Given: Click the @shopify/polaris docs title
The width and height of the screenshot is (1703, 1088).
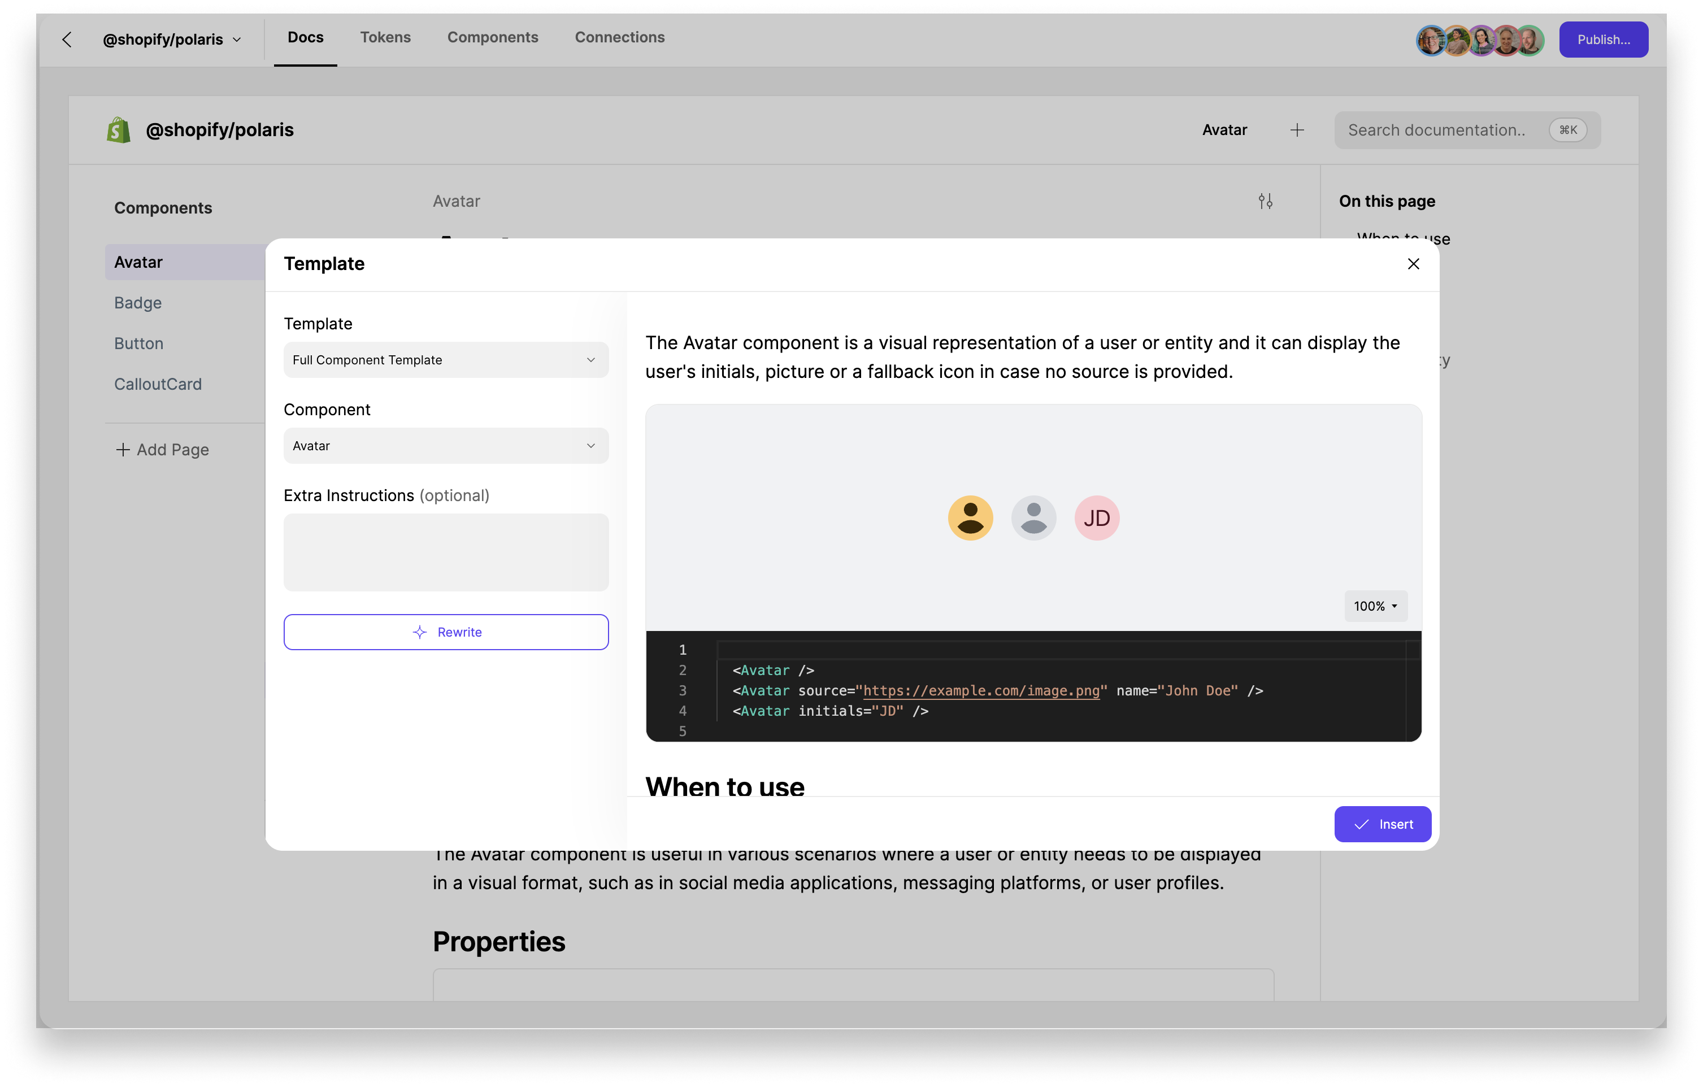Looking at the screenshot, I should (x=219, y=130).
